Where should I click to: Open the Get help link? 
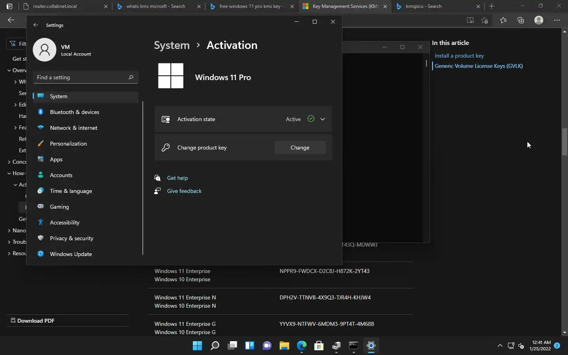(177, 178)
